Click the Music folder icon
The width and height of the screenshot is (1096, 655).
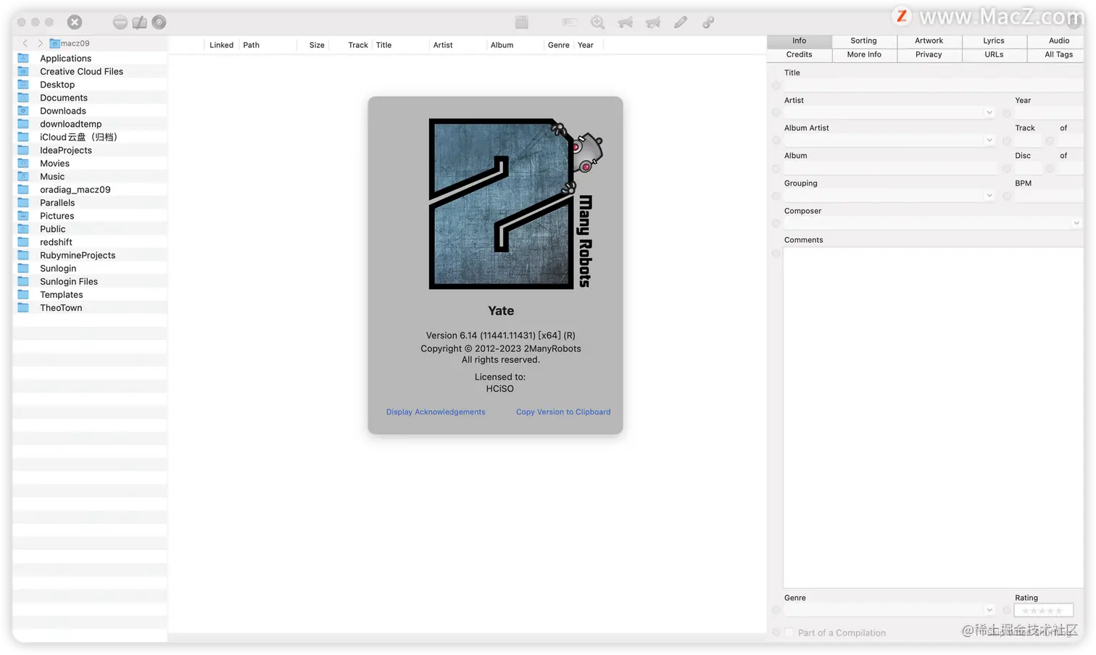[23, 176]
